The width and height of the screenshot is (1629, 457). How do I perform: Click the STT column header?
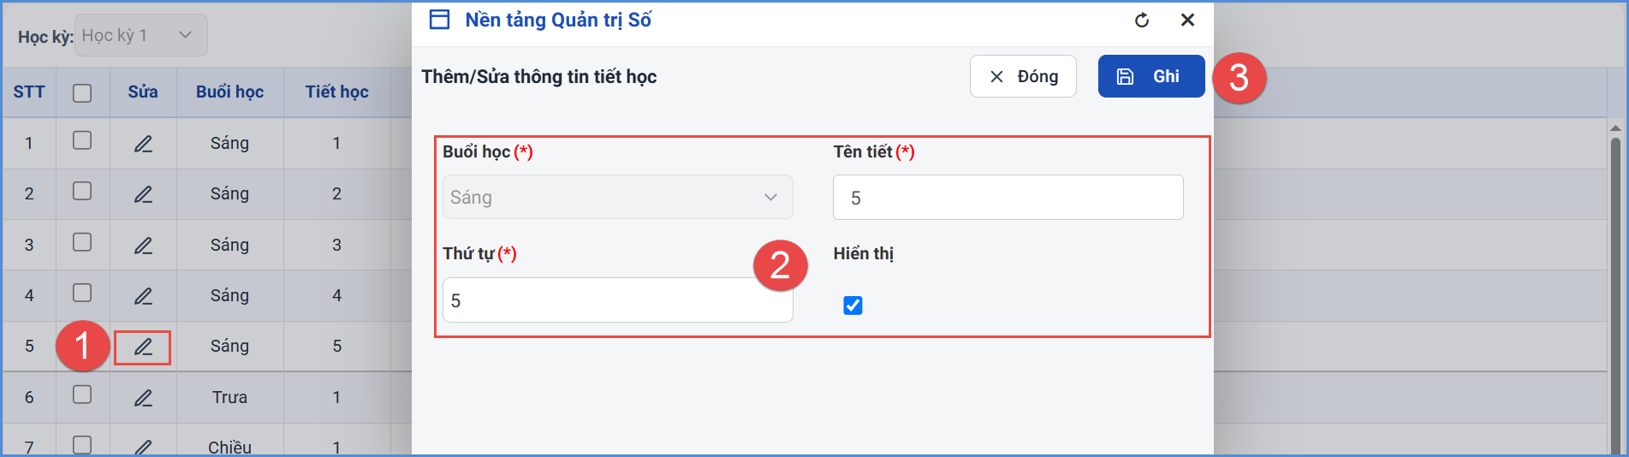29,92
